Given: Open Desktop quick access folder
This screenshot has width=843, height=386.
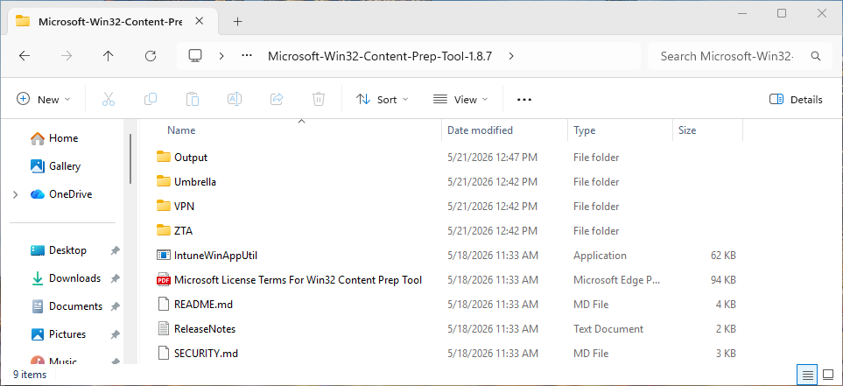Looking at the screenshot, I should pos(58,250).
